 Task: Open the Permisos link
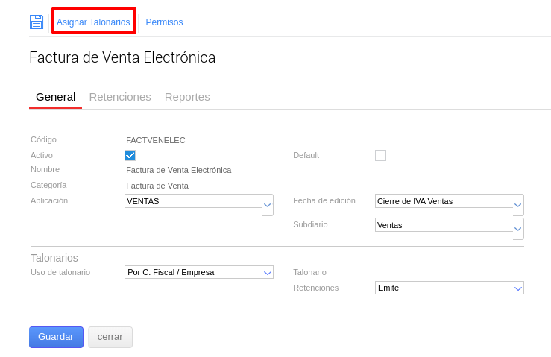pos(164,22)
